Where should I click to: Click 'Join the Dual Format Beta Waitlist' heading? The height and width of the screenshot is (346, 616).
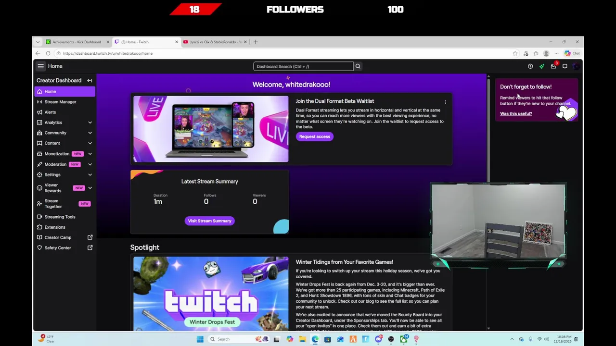pyautogui.click(x=335, y=101)
